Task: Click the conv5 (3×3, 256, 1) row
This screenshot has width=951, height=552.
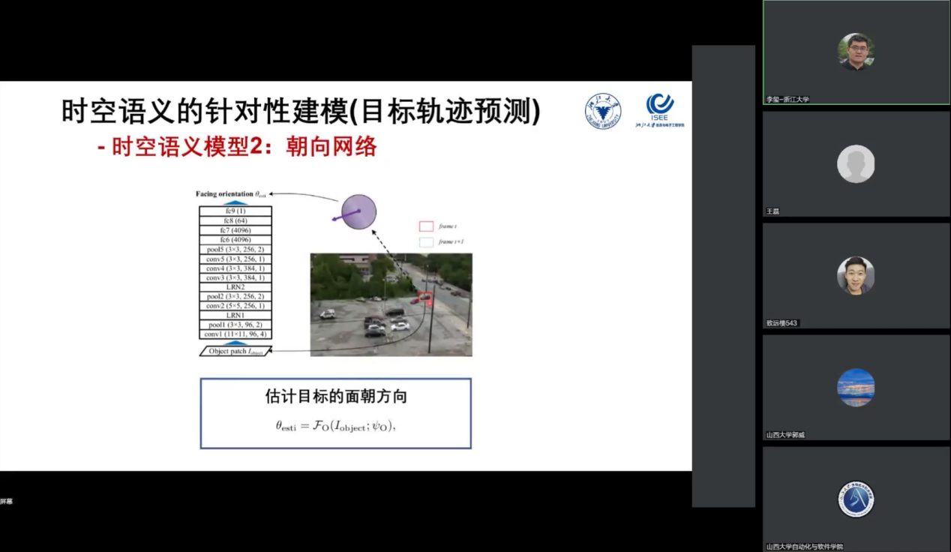Action: [x=235, y=259]
